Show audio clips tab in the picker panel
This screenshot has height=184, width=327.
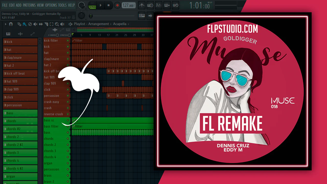click(20, 34)
